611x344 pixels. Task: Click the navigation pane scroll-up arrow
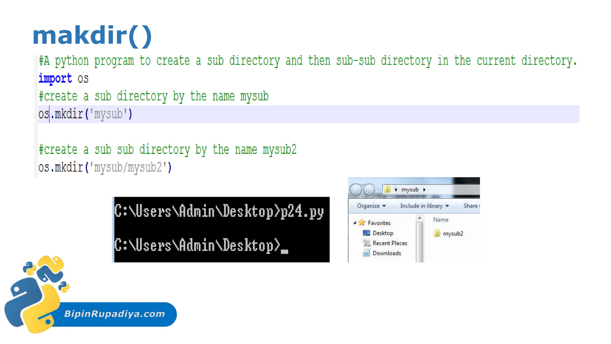click(419, 218)
